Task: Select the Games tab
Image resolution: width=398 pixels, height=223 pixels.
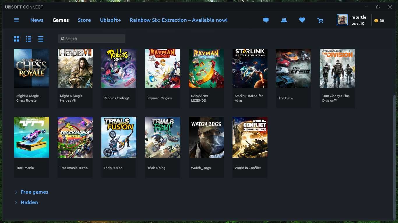Action: tap(61, 20)
